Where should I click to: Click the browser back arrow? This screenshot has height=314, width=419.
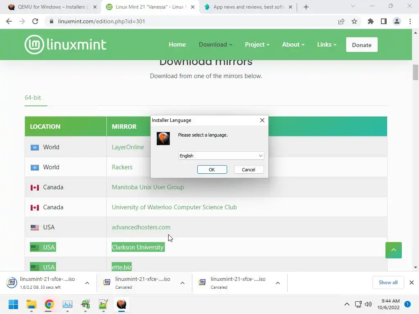tap(9, 21)
